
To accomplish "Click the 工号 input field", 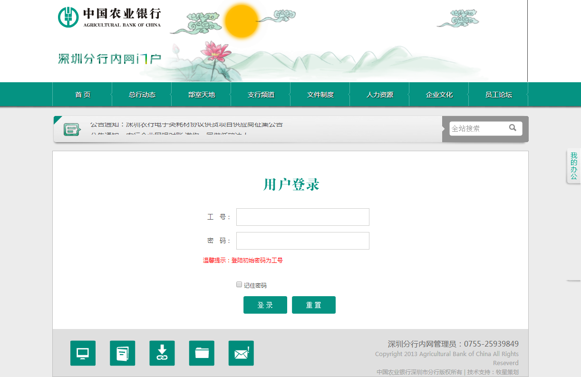I will [x=302, y=217].
